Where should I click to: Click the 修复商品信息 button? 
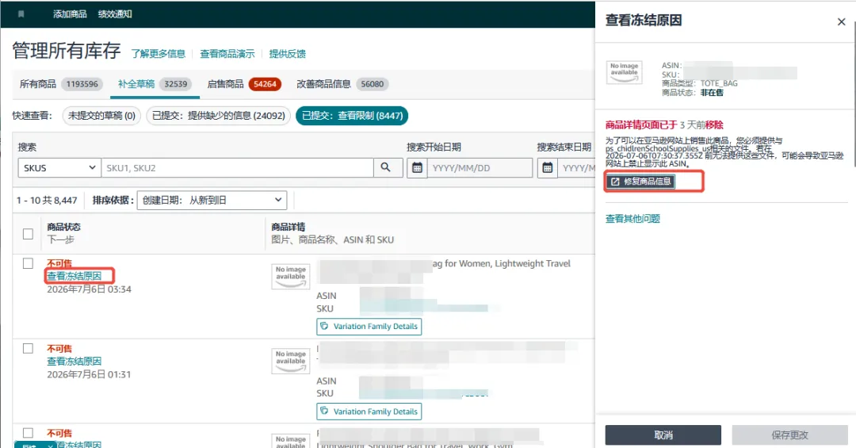tap(640, 182)
